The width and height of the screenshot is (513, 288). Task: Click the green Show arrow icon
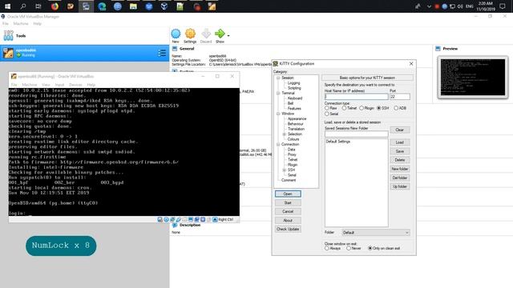pyautogui.click(x=220, y=34)
